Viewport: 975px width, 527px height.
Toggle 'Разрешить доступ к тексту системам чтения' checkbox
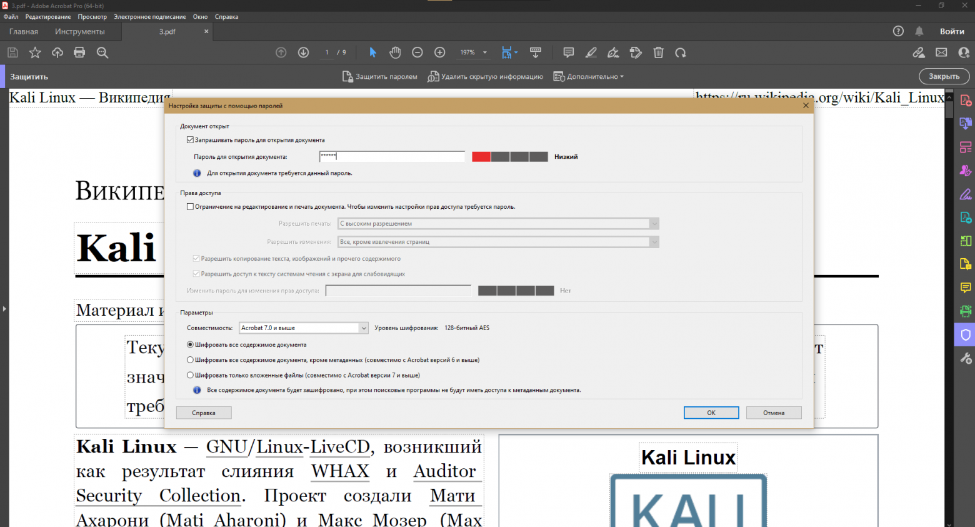pyautogui.click(x=196, y=274)
